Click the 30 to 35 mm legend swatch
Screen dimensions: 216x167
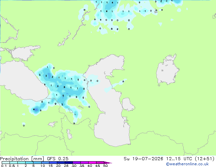click(x=77, y=163)
